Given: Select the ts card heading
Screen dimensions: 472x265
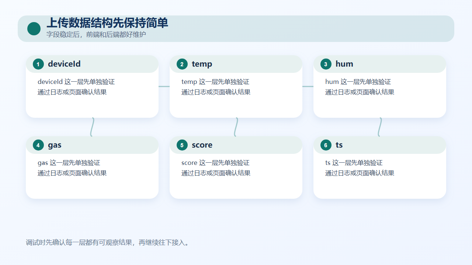Looking at the screenshot, I should coord(339,145).
